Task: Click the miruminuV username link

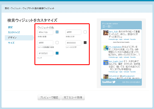Action: 114,76
